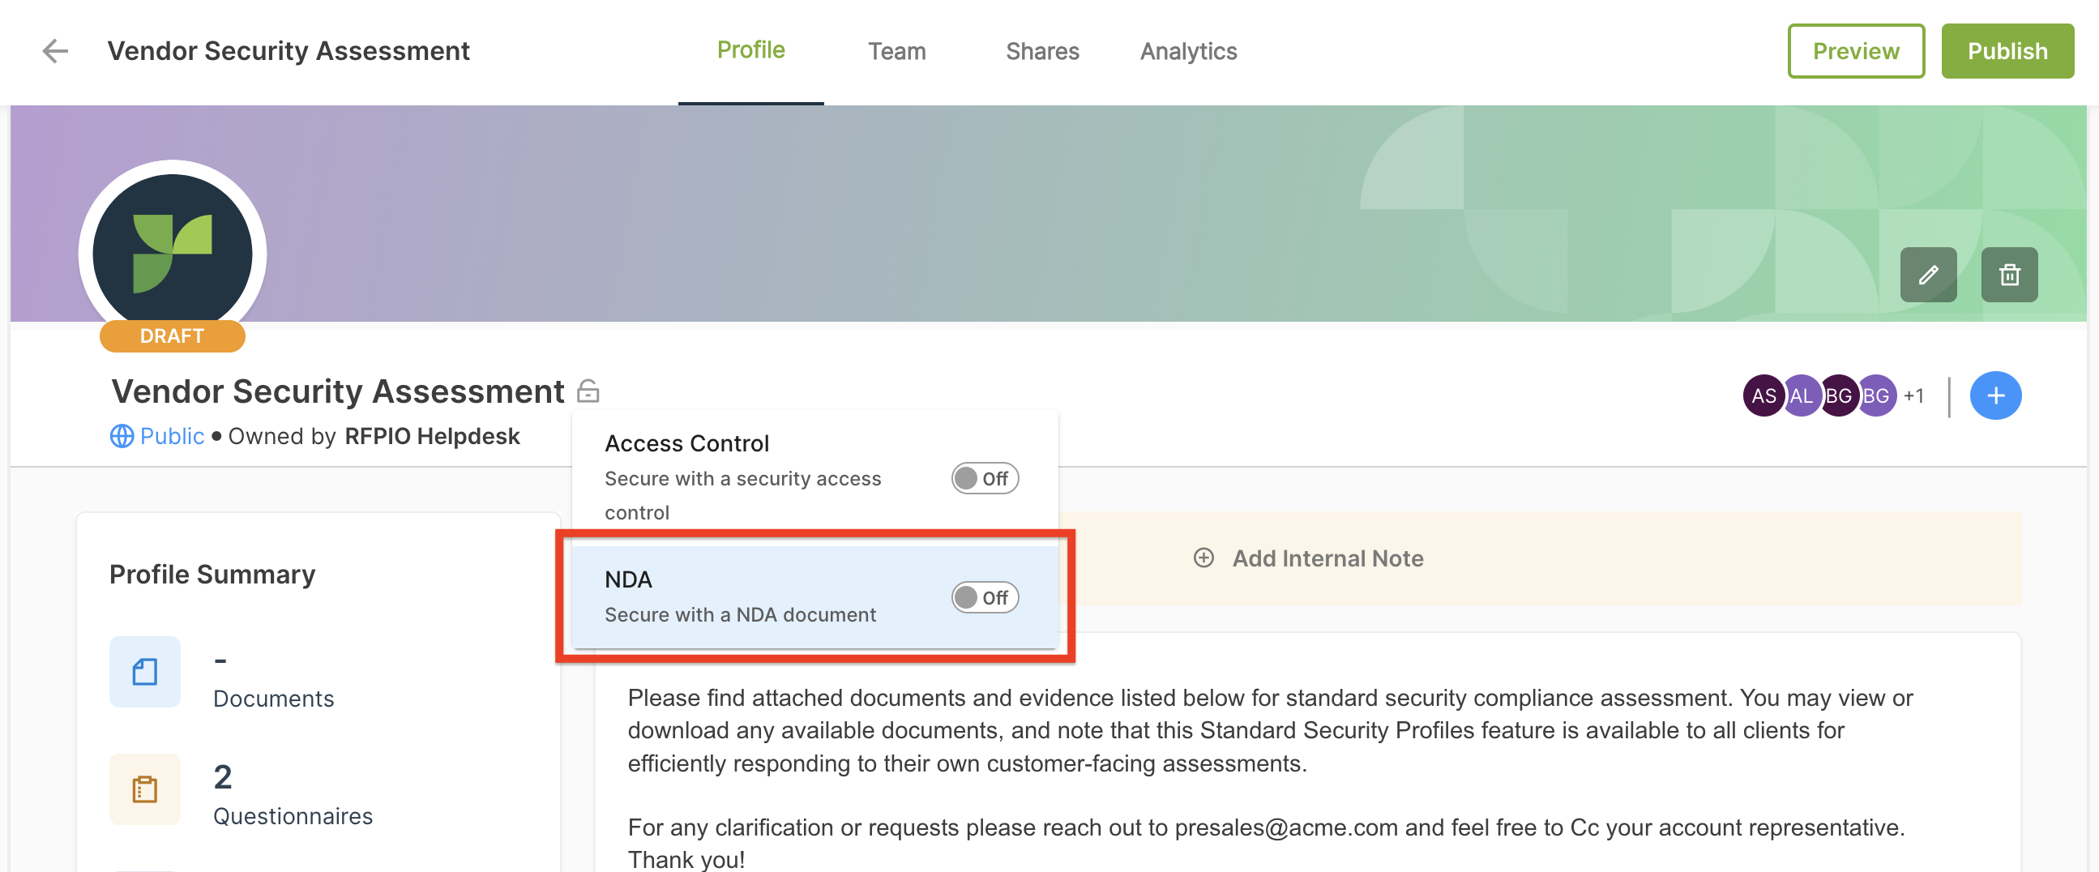The width and height of the screenshot is (2099, 872).
Task: Click the Preview button
Action: [1855, 51]
